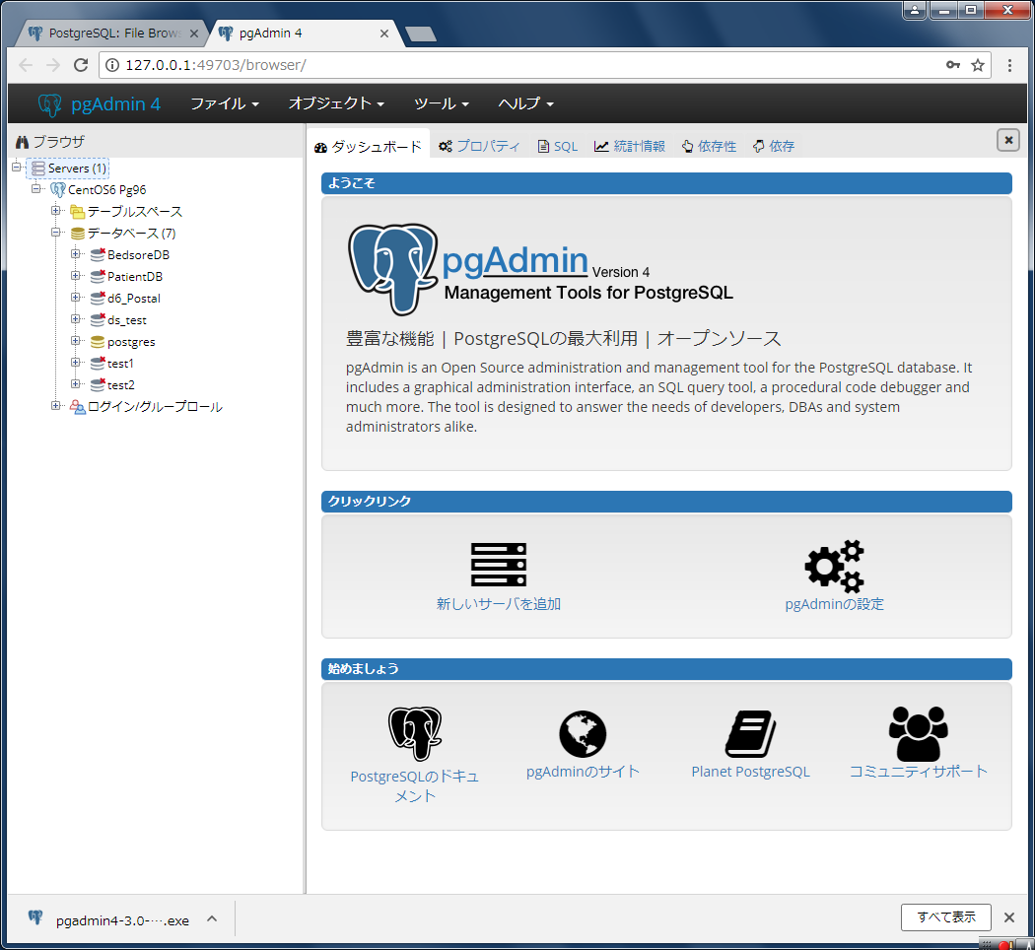Screen dimensions: 1035x950
Task: Expand the テーブルスペース tree node
Action: pyautogui.click(x=56, y=211)
